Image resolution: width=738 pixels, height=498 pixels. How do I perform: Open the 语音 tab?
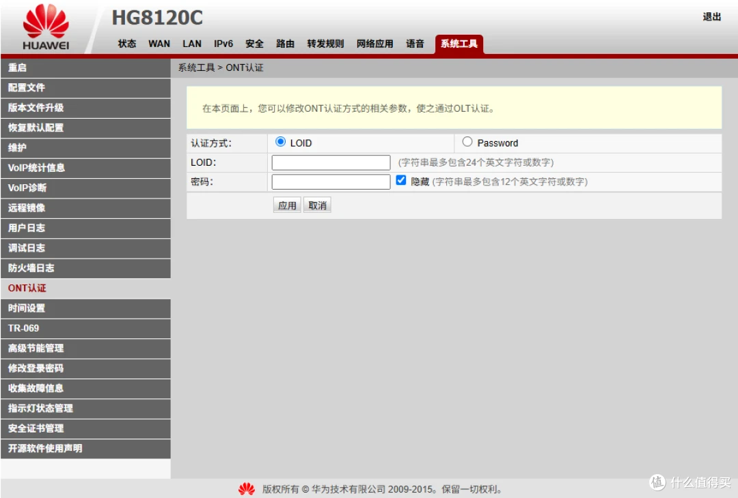click(x=415, y=44)
